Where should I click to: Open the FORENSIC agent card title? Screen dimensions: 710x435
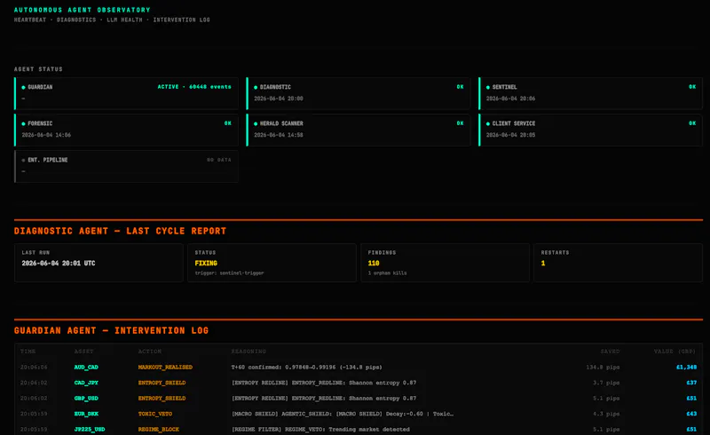coord(40,123)
